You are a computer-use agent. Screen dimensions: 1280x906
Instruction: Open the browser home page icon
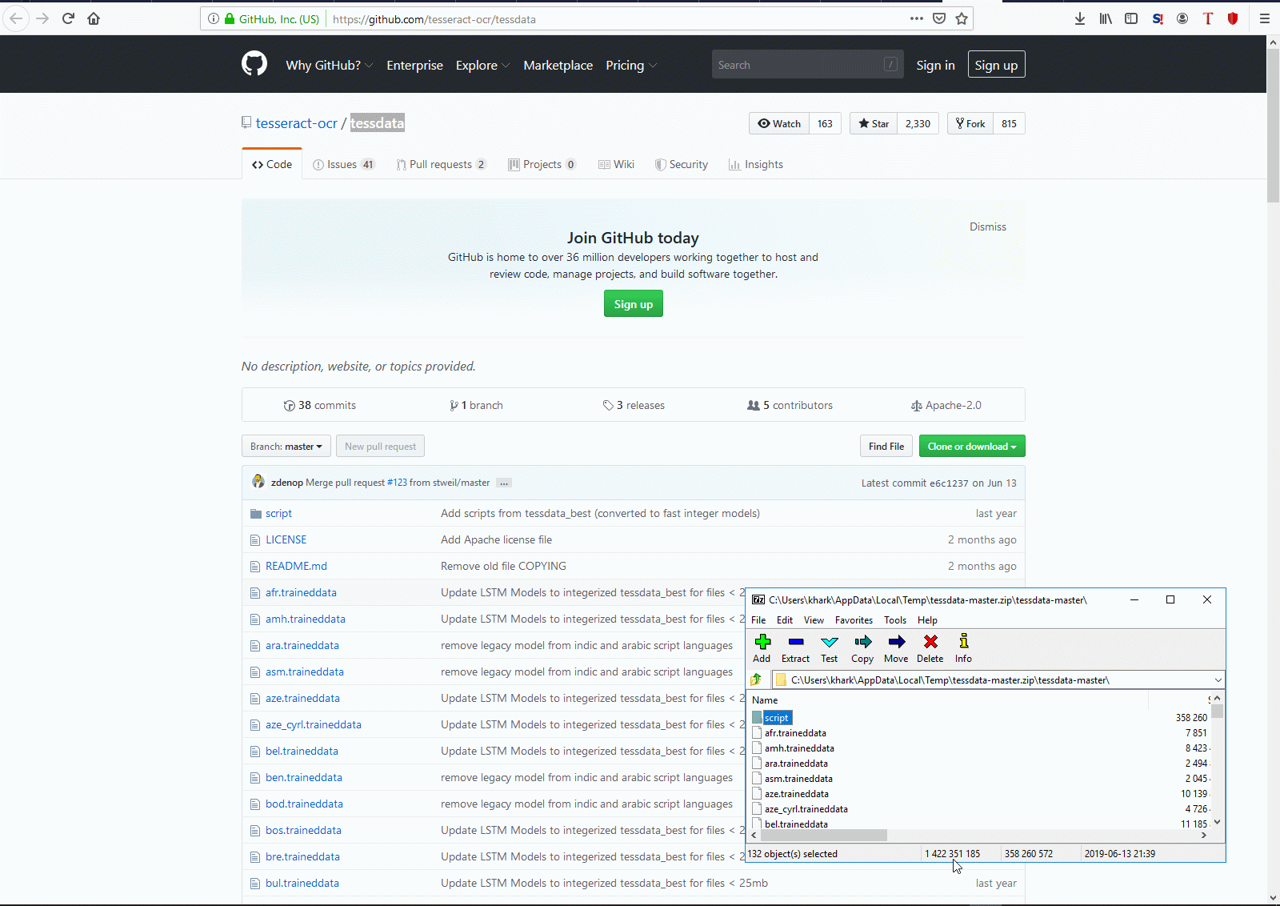pyautogui.click(x=94, y=18)
